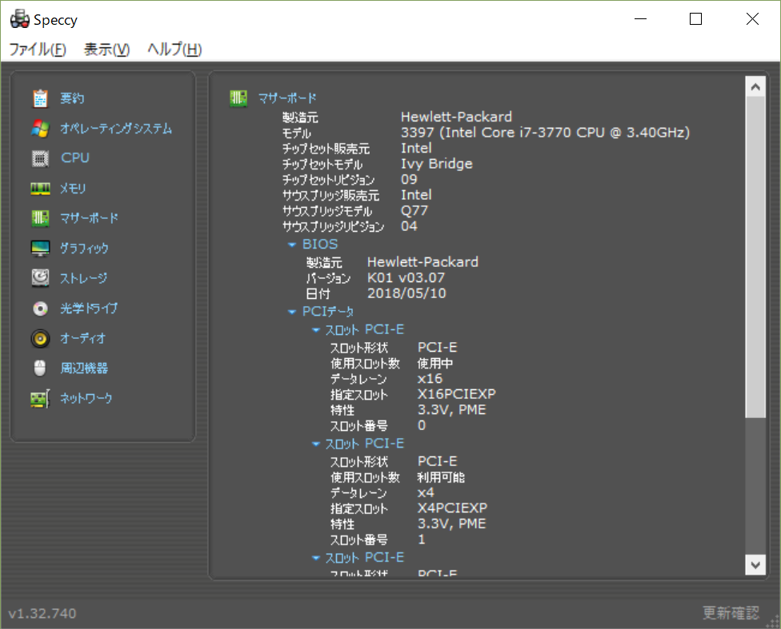Click the Q77 southbridge model value
This screenshot has width=781, height=629.
(415, 210)
